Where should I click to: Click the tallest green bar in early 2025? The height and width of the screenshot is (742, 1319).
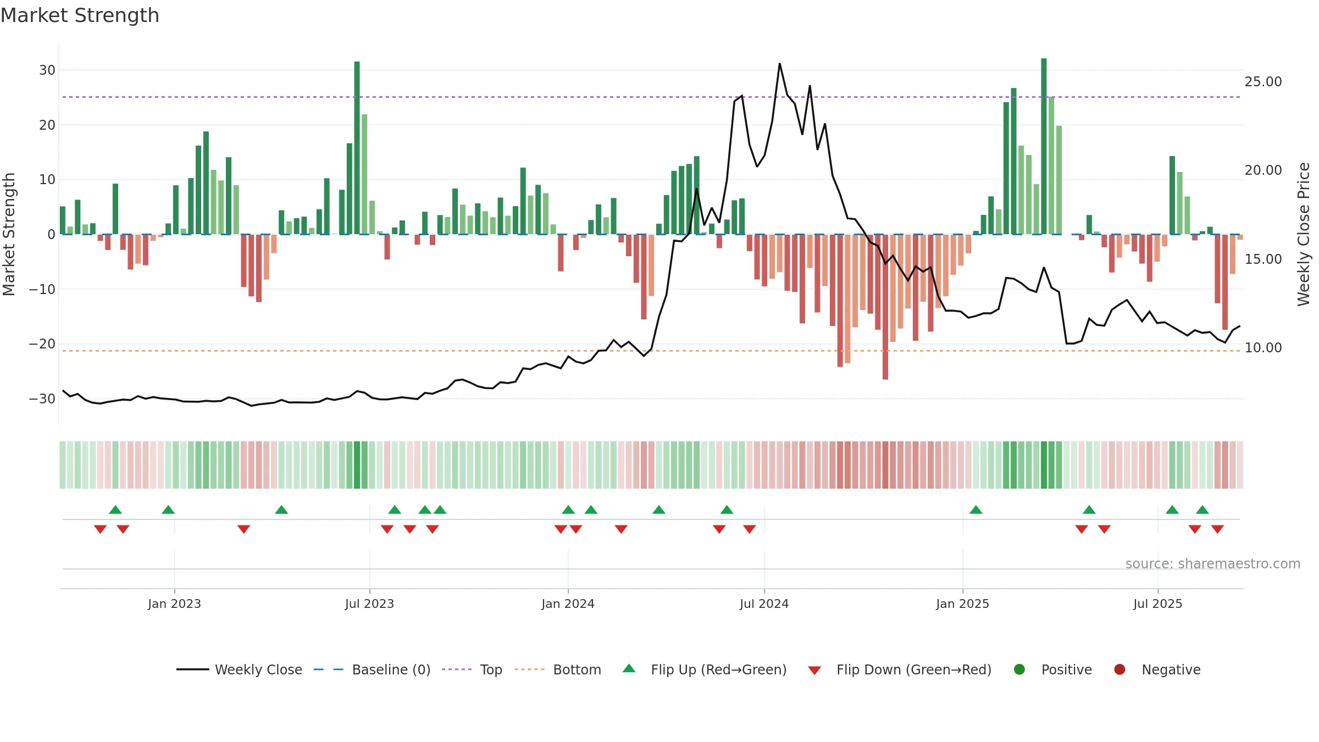(1044, 146)
